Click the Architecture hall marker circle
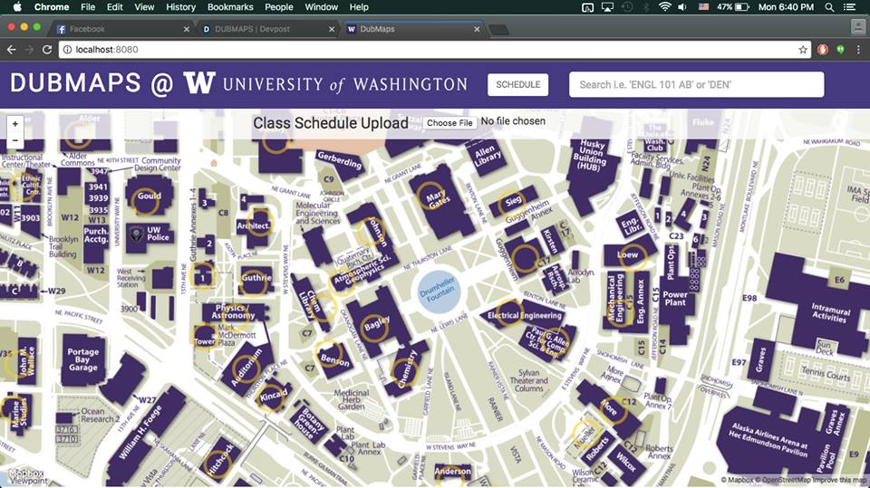 (258, 223)
